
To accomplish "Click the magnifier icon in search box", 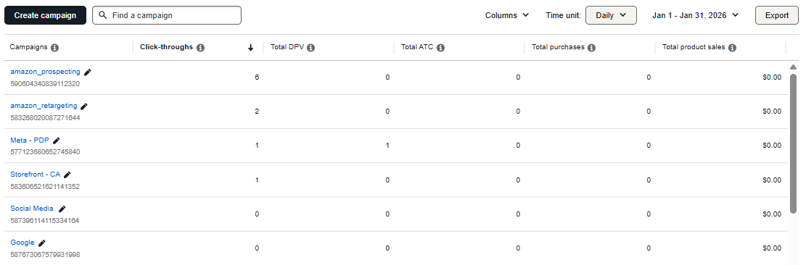I will [103, 15].
